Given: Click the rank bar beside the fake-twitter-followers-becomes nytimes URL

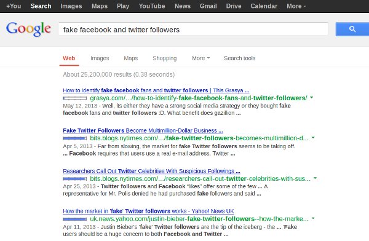Looking at the screenshot, I should [x=75, y=138].
